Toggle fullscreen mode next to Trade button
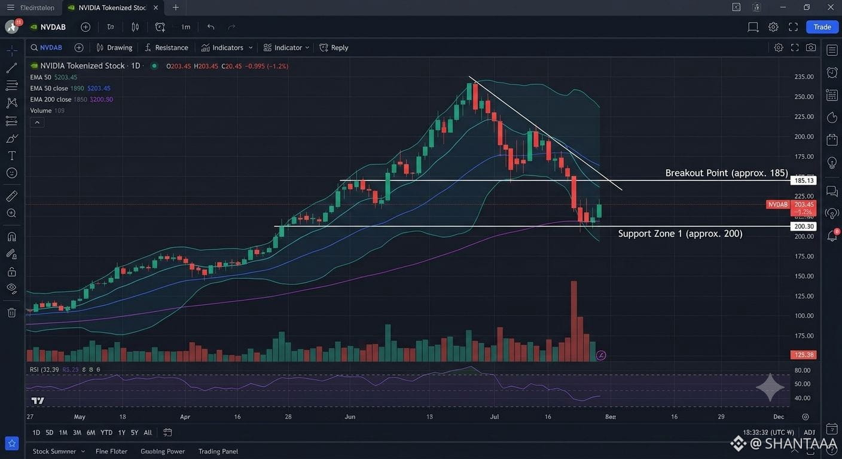This screenshot has height=459, width=842. 793,27
